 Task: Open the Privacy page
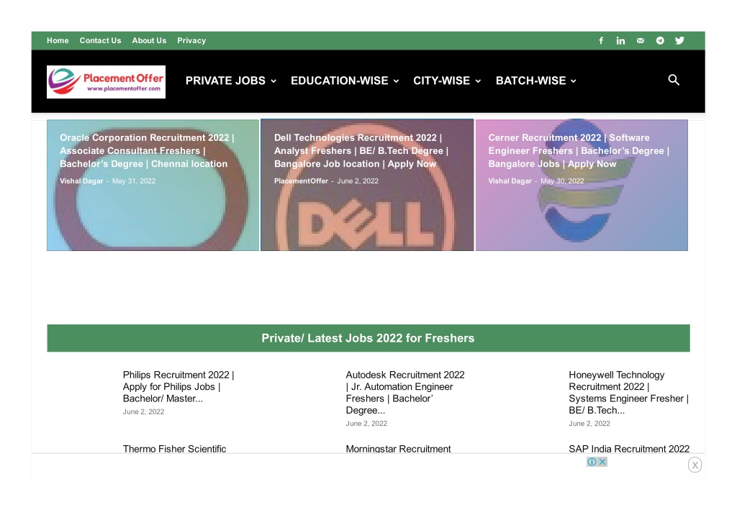click(191, 41)
